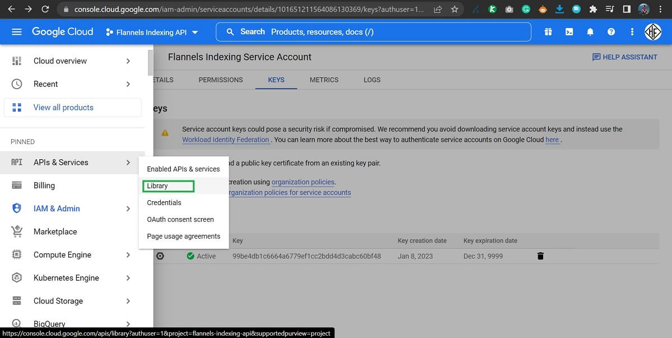Image resolution: width=672 pixels, height=338 pixels.
Task: Open the Flannels Indexing API project selector
Action: (152, 33)
